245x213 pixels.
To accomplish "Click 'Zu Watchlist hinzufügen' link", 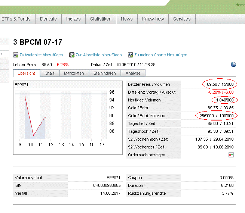I will (41, 55).
